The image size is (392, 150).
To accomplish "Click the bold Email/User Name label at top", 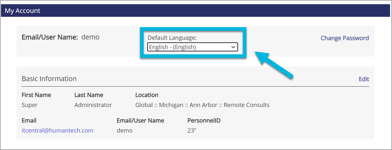I will (50, 37).
